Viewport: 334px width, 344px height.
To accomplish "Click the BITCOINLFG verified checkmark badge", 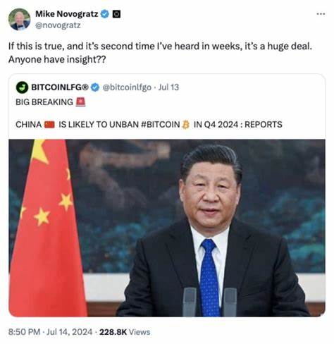I will tap(95, 87).
